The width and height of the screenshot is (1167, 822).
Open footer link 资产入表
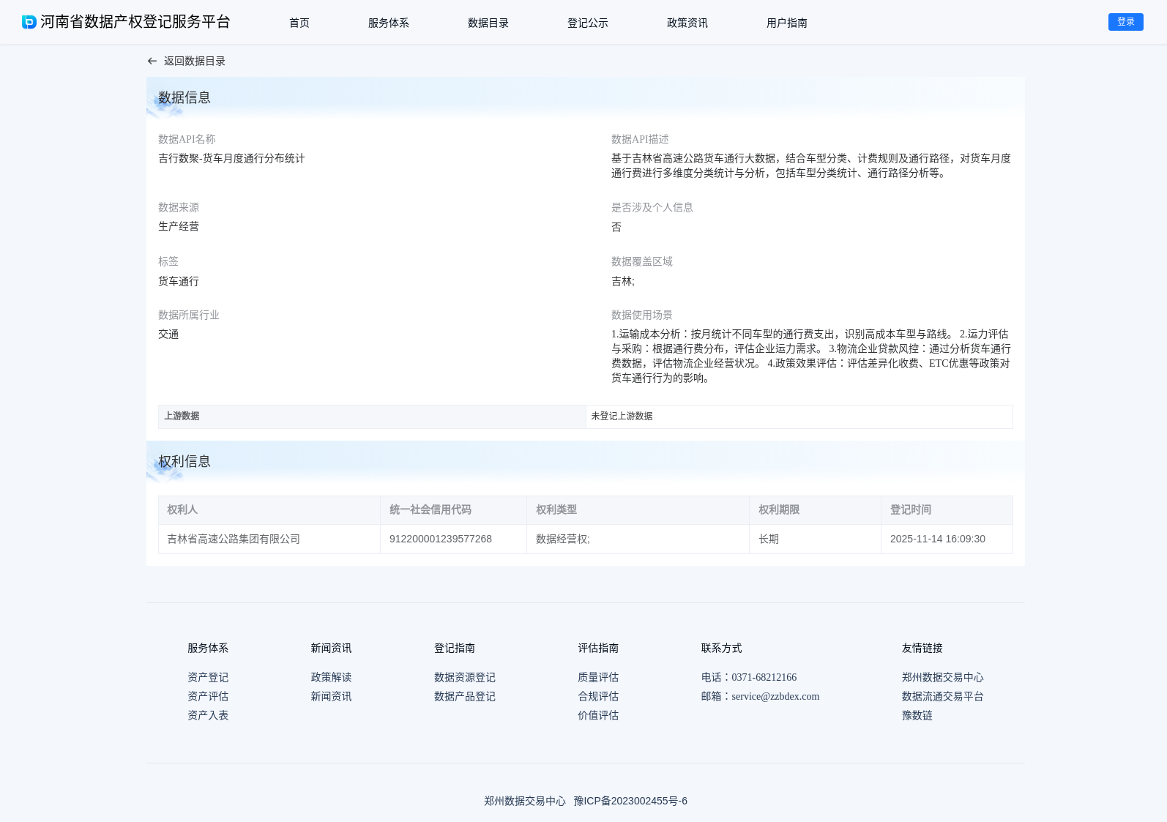click(x=208, y=715)
